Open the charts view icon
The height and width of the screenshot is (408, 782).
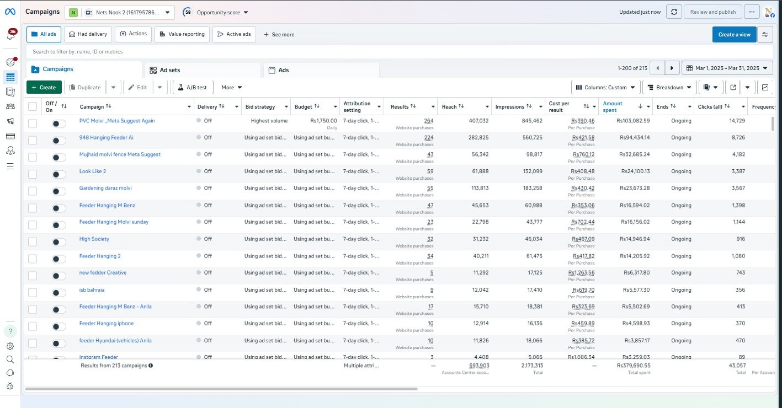pos(765,87)
